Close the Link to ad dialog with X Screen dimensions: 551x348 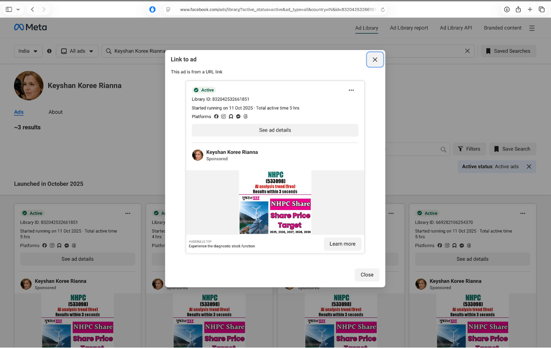(375, 60)
